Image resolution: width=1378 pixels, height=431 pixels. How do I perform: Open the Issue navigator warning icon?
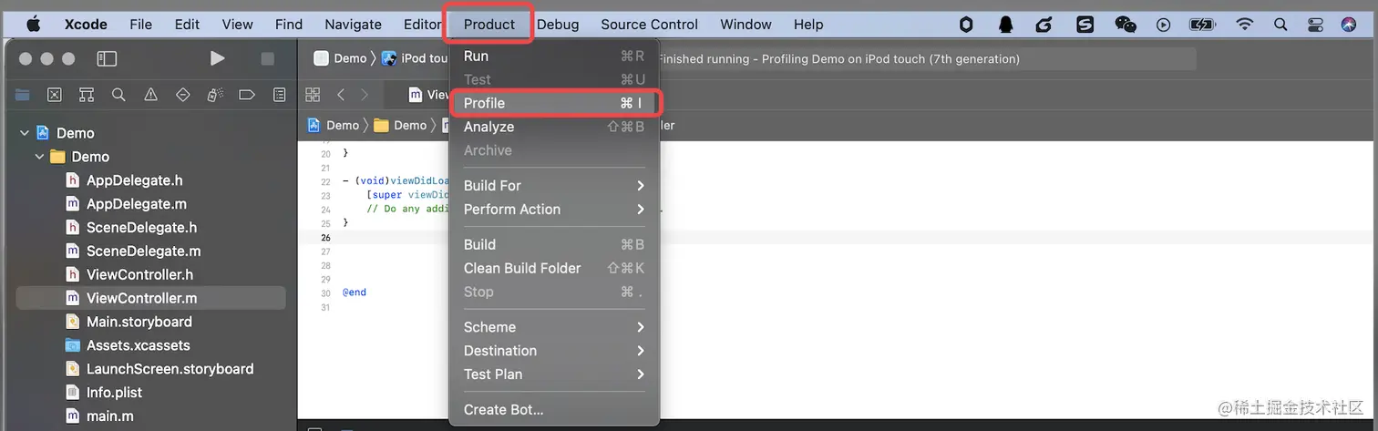coord(150,95)
